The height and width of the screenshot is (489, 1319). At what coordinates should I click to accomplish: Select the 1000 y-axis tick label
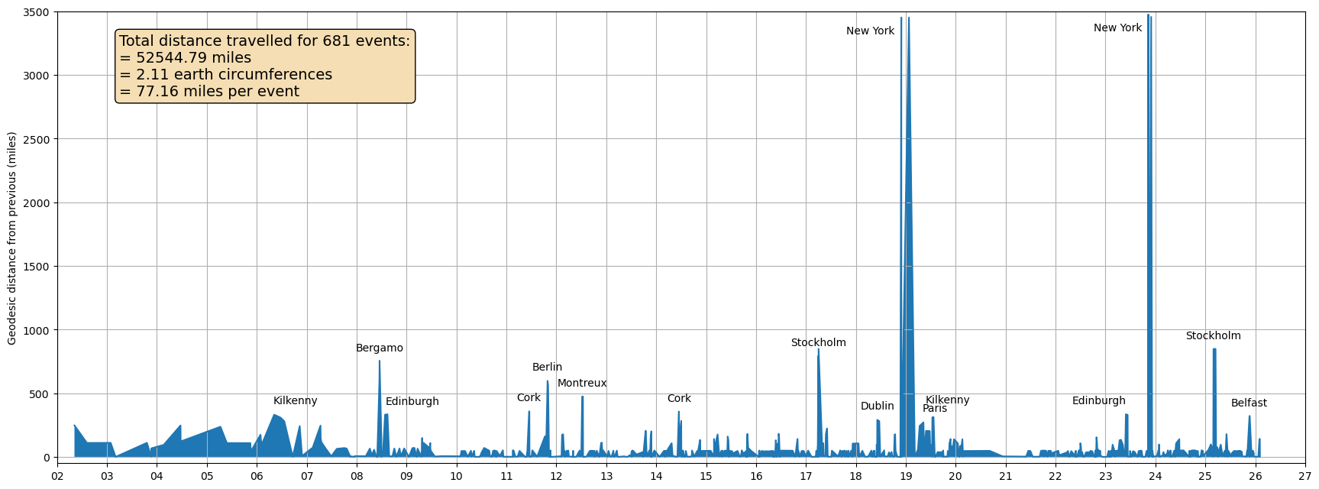[36, 330]
